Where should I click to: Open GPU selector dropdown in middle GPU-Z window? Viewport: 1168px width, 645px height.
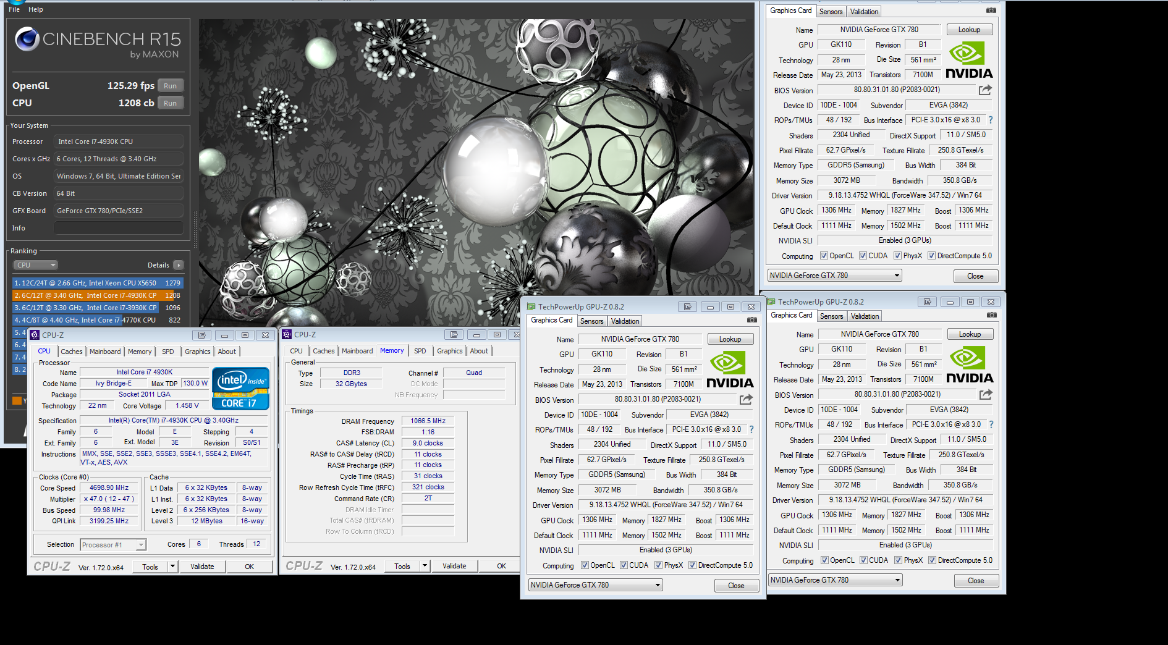click(x=596, y=585)
